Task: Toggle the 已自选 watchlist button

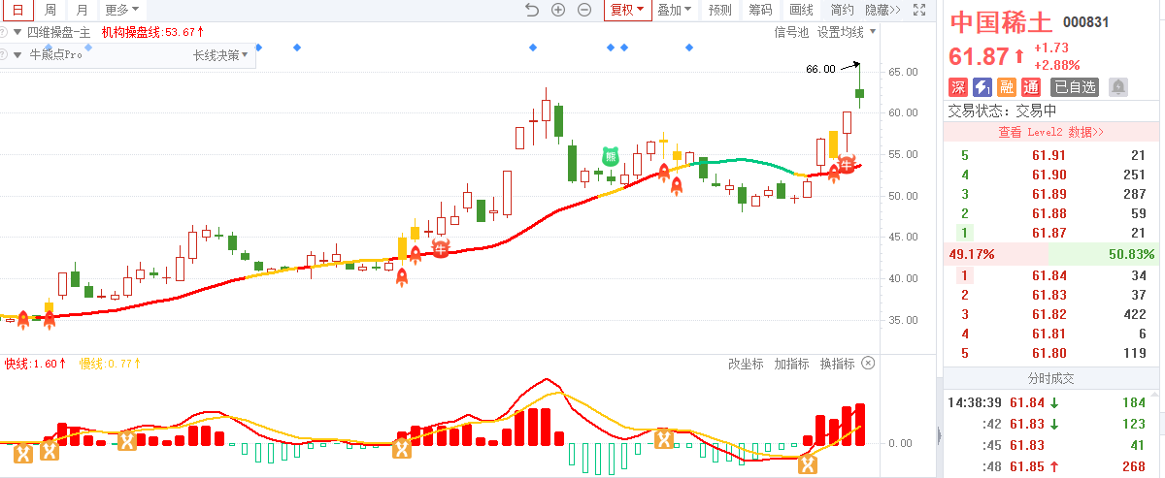Action: coord(1075,87)
